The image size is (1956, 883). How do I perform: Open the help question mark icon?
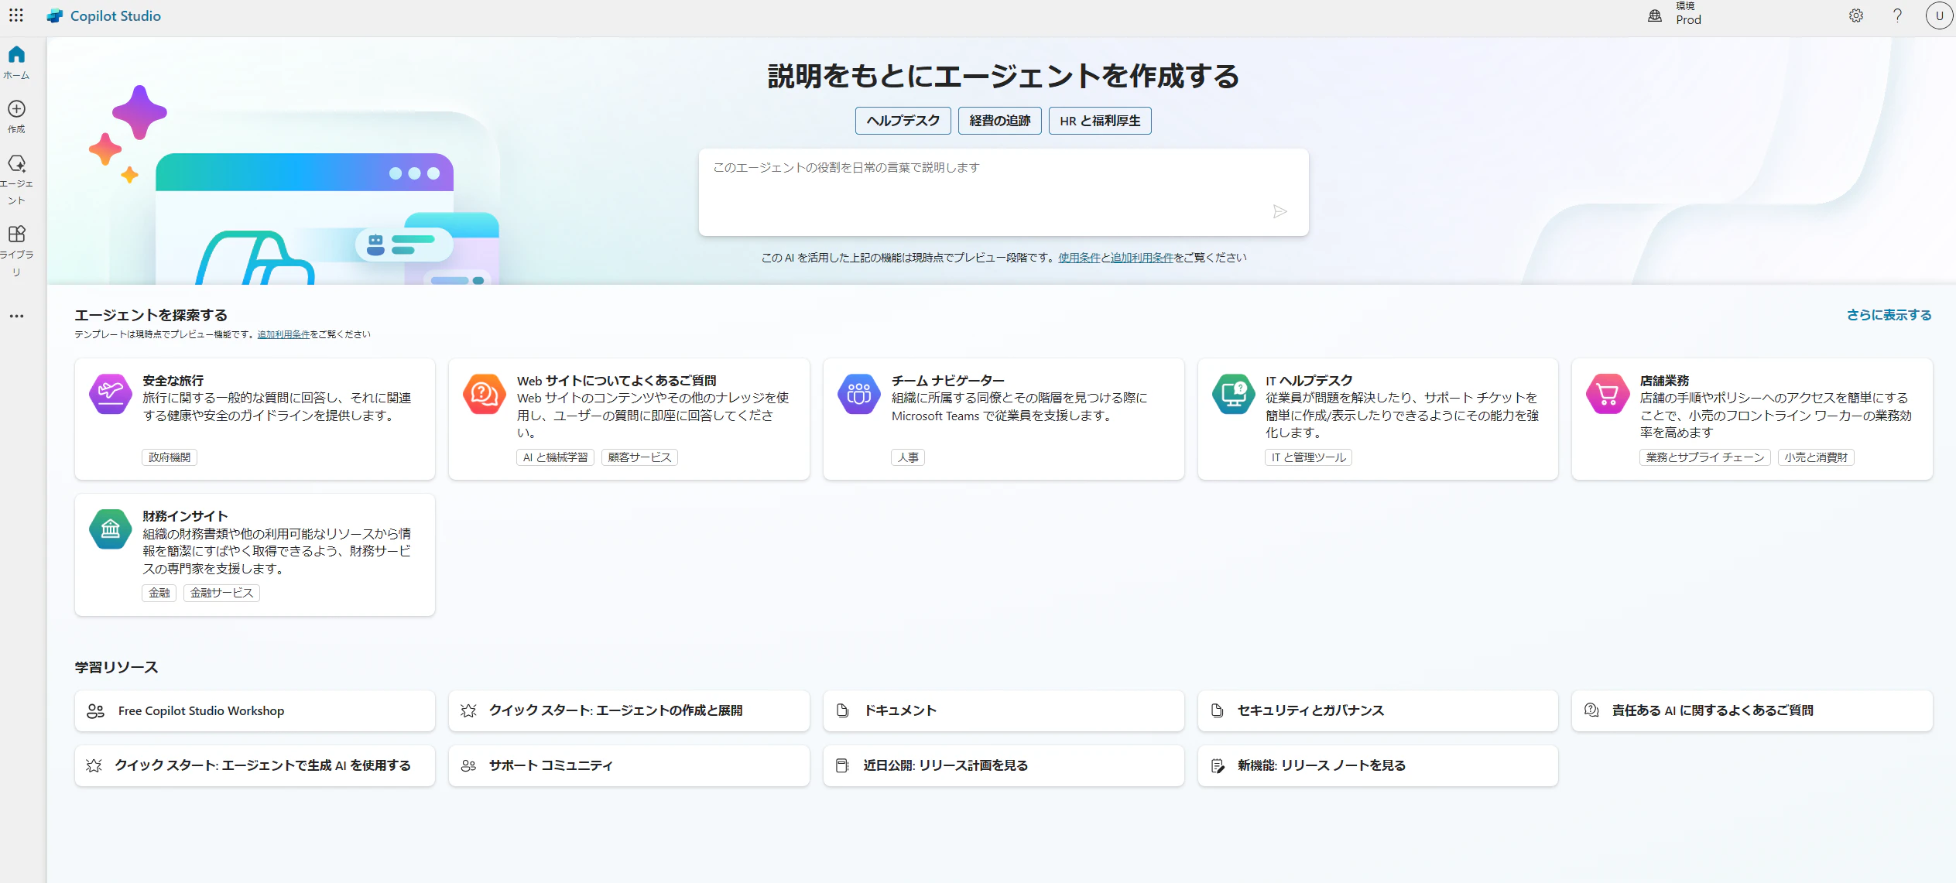1897,15
